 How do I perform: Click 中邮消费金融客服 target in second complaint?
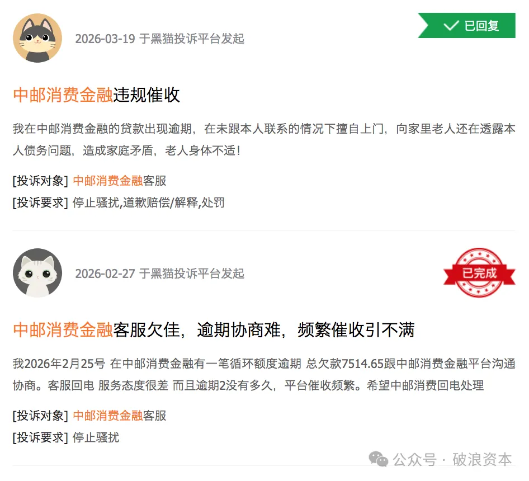click(120, 416)
